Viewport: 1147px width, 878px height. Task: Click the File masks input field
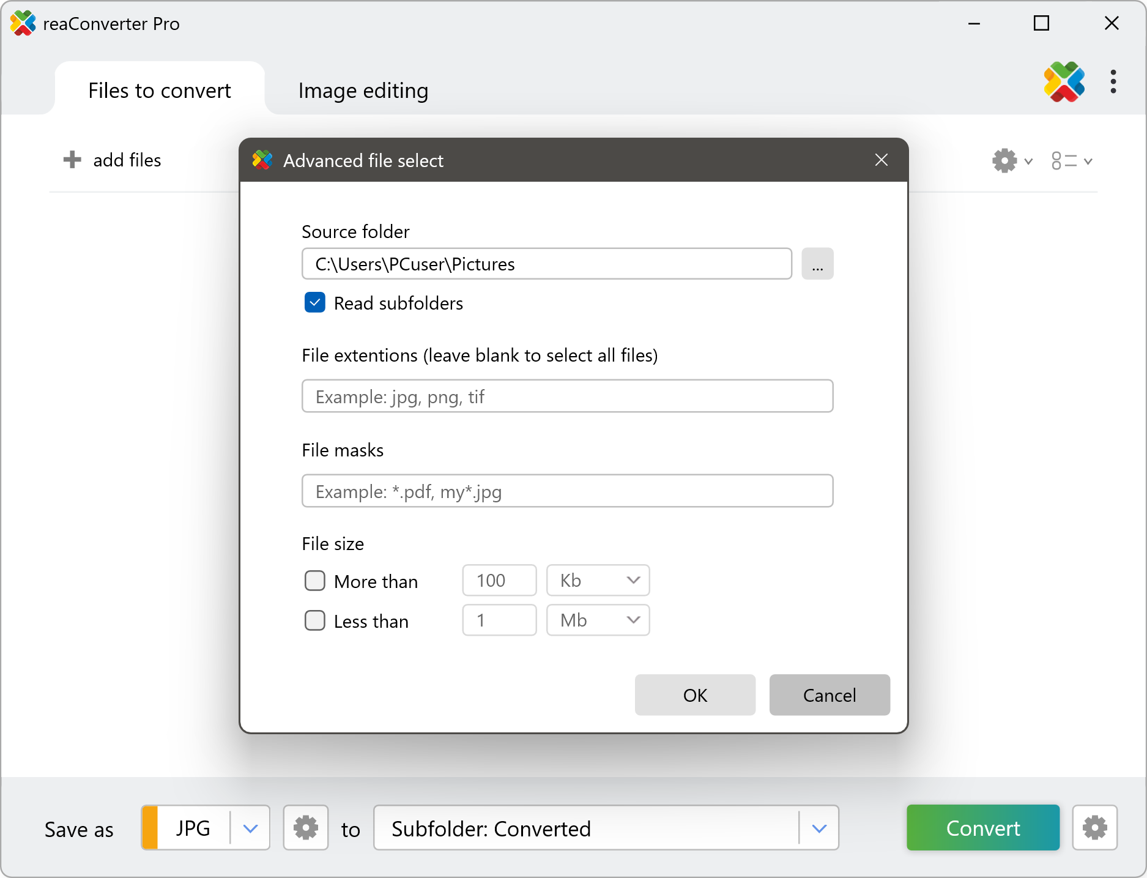567,491
